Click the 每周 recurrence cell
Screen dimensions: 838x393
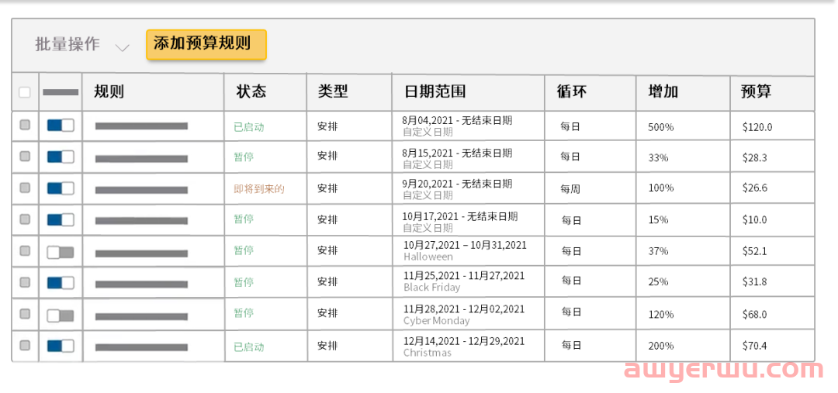tap(570, 188)
